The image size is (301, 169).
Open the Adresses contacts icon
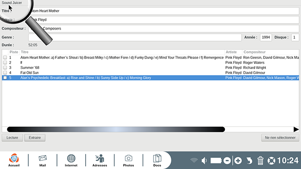[100, 160]
